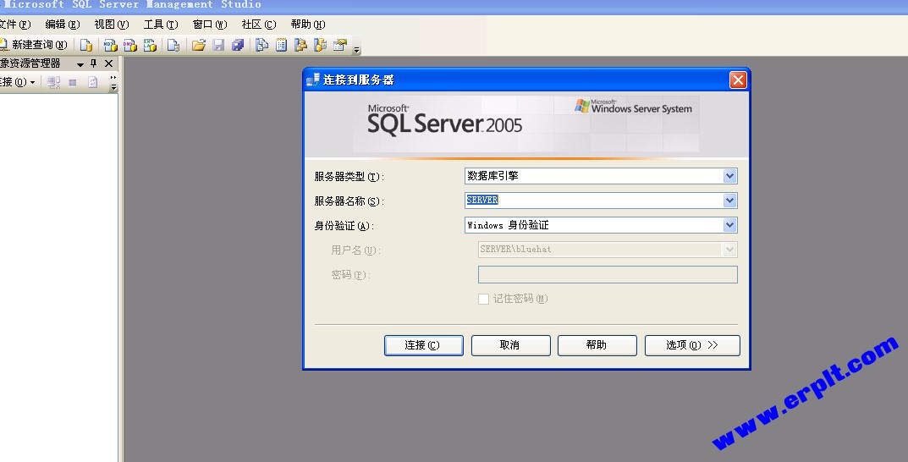
Task: Open Registered Servers from the toolbar
Action: pos(262,45)
